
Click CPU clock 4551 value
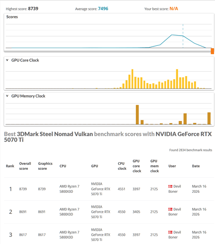[x=122, y=189]
